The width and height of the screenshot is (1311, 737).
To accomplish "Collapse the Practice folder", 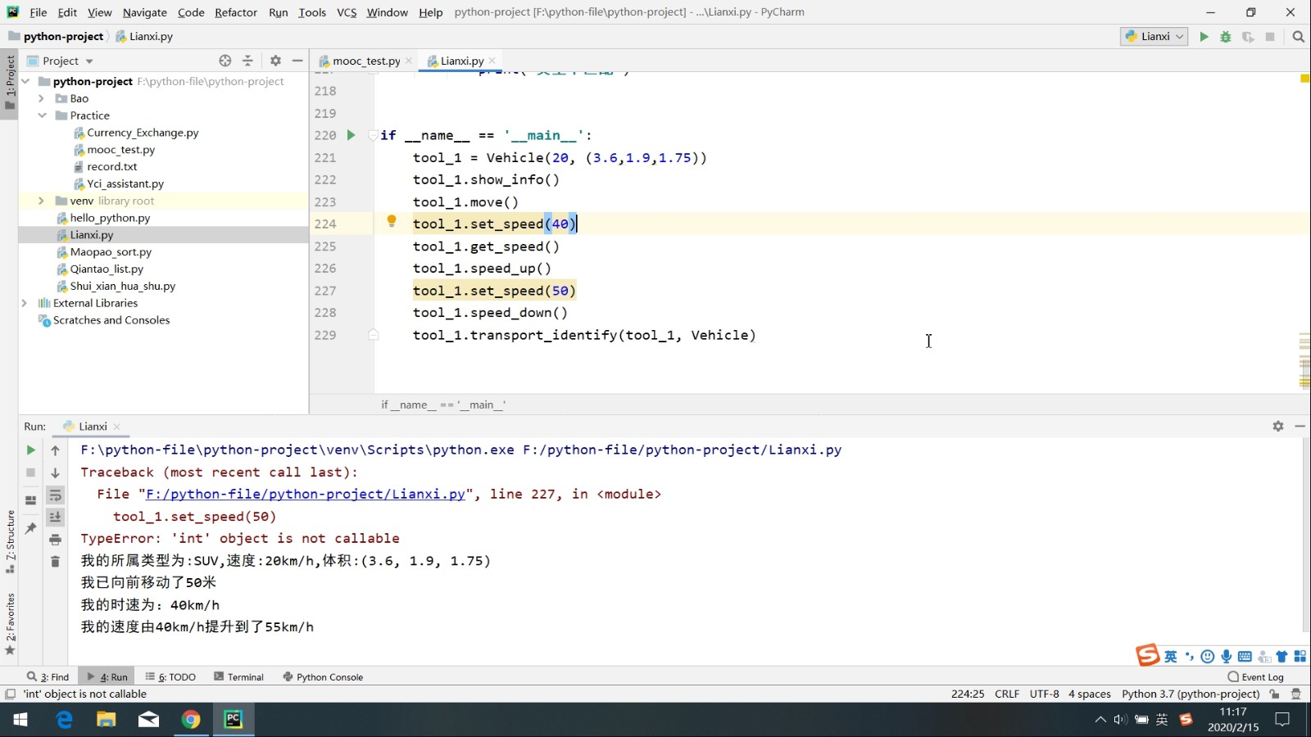I will (42, 115).
